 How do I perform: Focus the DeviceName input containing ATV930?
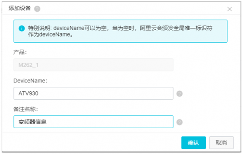pos(94,93)
